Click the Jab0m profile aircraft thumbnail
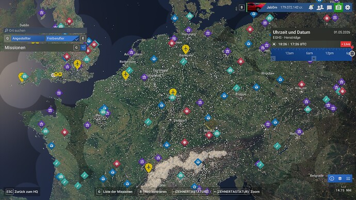 (x=256, y=7)
